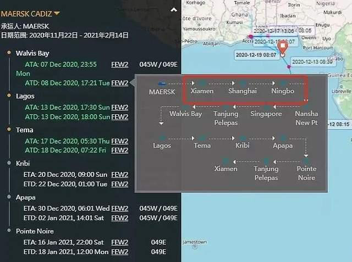Viewport: 352px width, 262px height.
Task: Open the MAERSK CADIZ vessel dropdown arrow
Action: pyautogui.click(x=57, y=13)
